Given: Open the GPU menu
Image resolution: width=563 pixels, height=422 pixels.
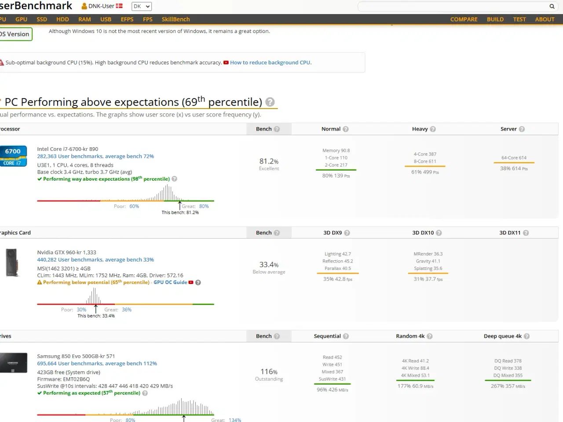Looking at the screenshot, I should click(21, 19).
